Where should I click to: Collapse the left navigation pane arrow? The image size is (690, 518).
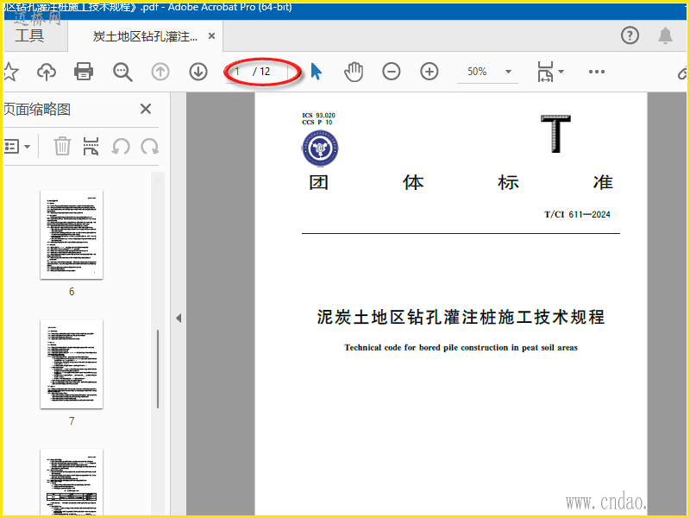coord(179,318)
